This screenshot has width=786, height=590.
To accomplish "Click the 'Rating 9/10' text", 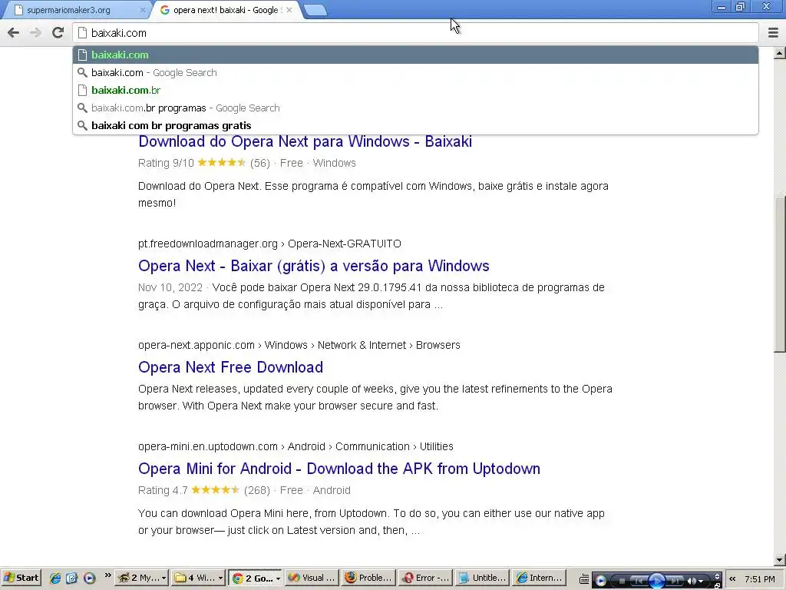I will click(166, 163).
